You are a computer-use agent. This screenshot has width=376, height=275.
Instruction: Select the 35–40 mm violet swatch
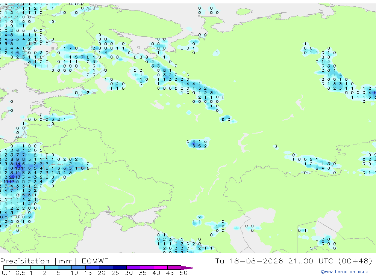(147, 267)
